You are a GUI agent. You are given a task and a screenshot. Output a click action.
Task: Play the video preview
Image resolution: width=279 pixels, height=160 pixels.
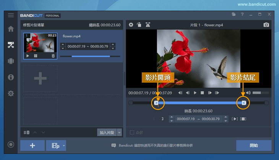tap(195, 93)
